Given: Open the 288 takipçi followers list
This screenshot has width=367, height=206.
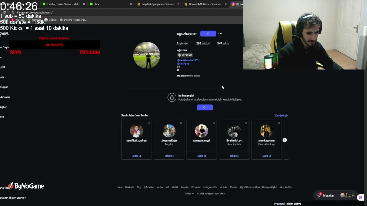Looking at the screenshot, I should click(x=203, y=43).
